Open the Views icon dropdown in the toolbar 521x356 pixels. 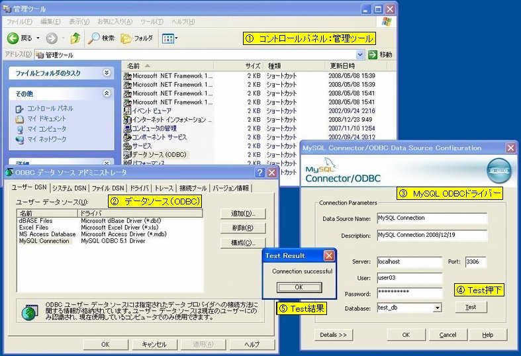pos(169,38)
